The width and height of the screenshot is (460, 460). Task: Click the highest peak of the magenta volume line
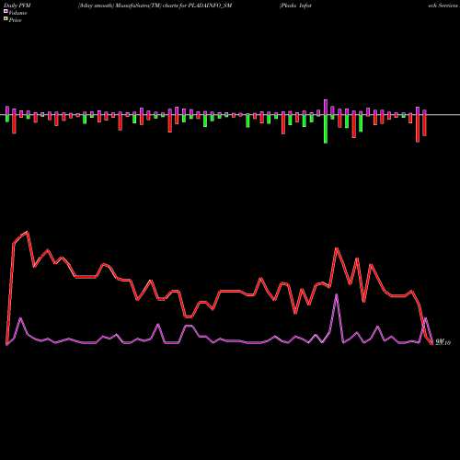point(337,294)
